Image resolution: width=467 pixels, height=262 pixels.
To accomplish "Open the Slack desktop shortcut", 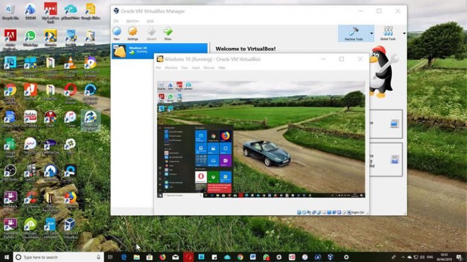I will 70,146.
